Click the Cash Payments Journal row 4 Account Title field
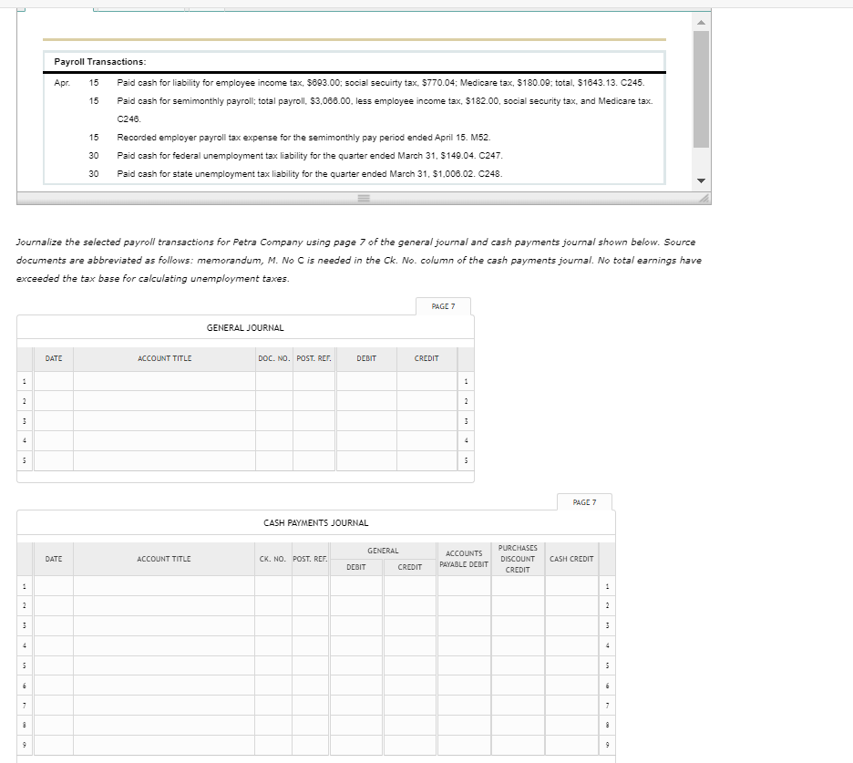The width and height of the screenshot is (853, 763). 164,645
